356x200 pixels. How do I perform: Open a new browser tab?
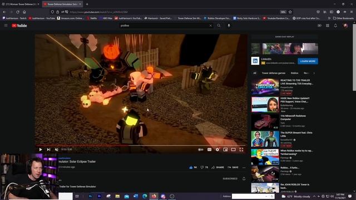click(x=87, y=4)
